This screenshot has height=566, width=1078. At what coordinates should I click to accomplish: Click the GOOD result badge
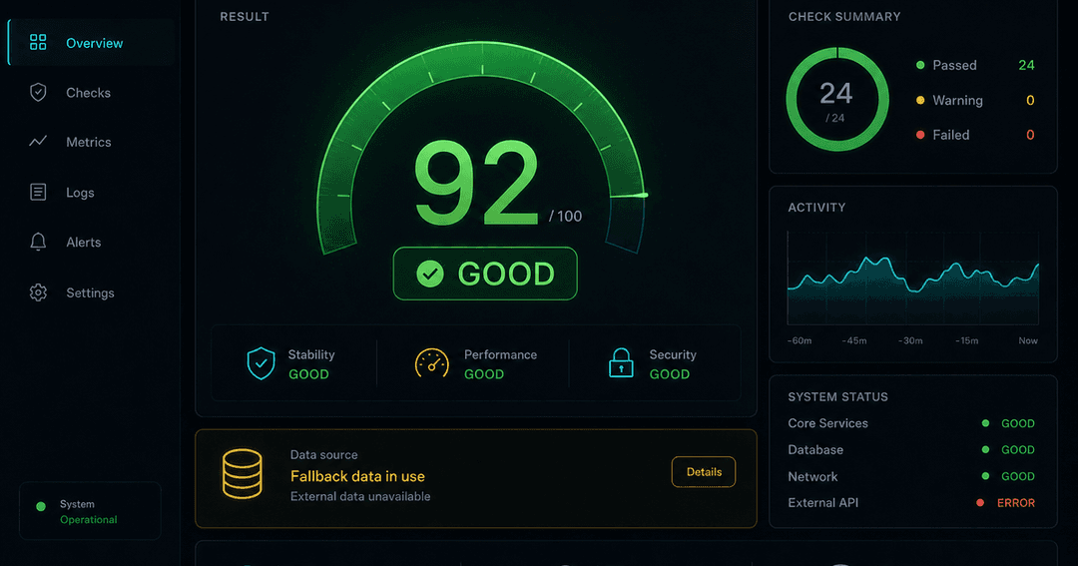[485, 274]
